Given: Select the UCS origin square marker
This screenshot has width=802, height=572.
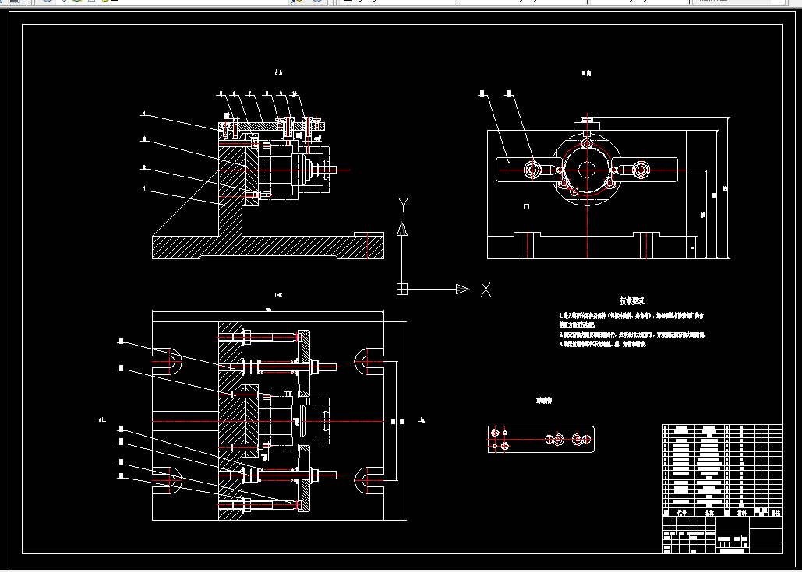Looking at the screenshot, I should (402, 289).
